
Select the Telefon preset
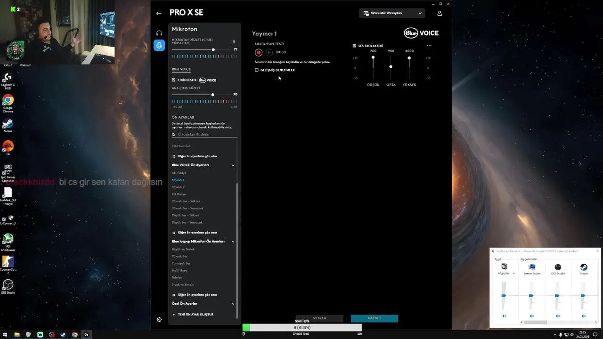(x=177, y=277)
